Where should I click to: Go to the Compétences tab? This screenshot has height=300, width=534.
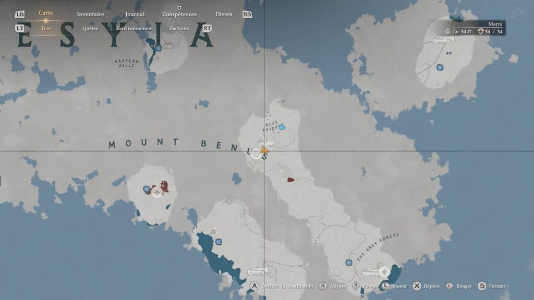point(179,14)
